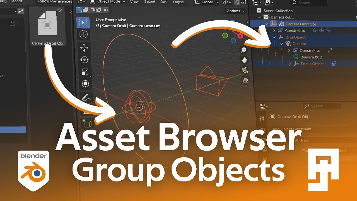Collapse the Camera Orbit collection
The image size is (357, 201).
(x=260, y=17)
